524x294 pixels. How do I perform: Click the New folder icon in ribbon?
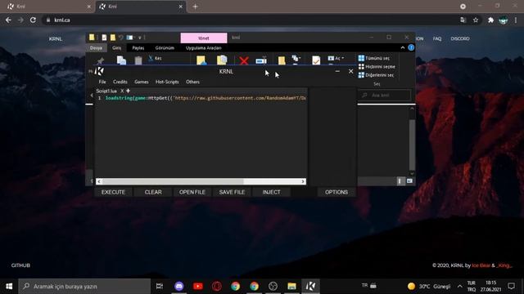coord(282,60)
